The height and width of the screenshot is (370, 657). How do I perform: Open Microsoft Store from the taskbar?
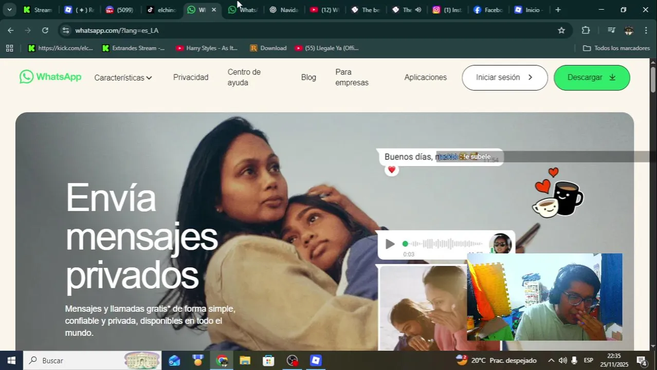(x=268, y=360)
